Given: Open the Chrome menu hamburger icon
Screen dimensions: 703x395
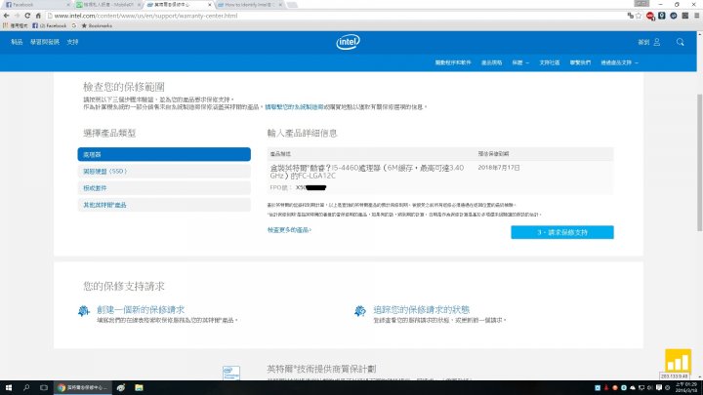Looking at the screenshot, I should [x=697, y=16].
